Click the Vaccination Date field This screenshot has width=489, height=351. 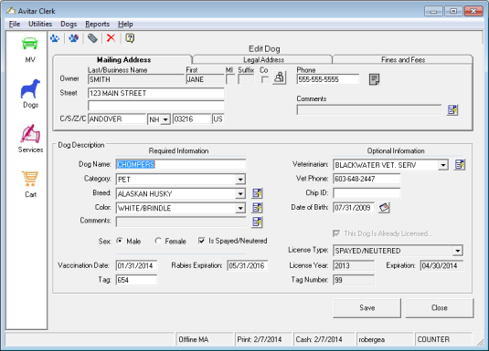click(x=136, y=265)
